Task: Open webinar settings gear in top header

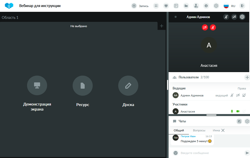Action: [x=216, y=6]
